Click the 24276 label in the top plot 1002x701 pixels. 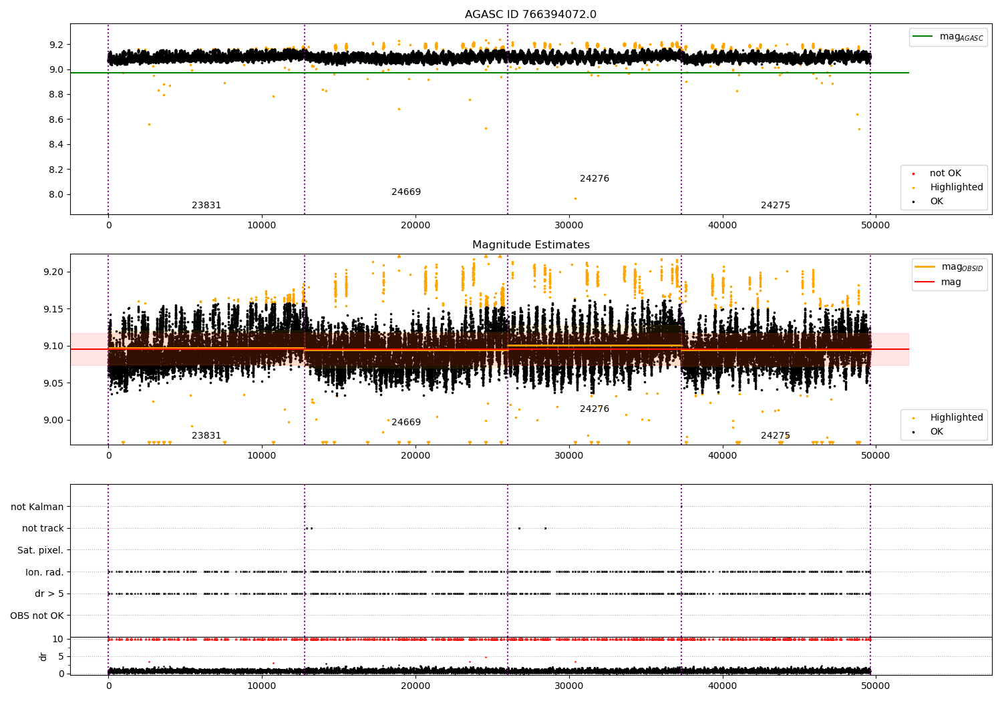[x=594, y=179]
